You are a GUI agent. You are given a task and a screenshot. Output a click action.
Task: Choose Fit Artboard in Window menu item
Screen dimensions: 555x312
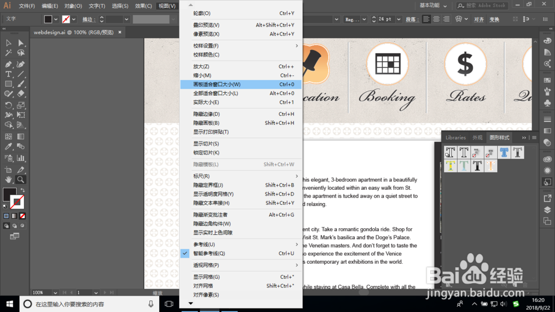pyautogui.click(x=241, y=84)
